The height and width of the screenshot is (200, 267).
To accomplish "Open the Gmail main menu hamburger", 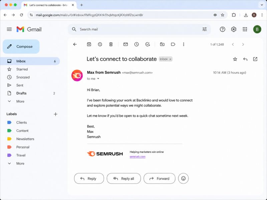I will tap(9, 29).
